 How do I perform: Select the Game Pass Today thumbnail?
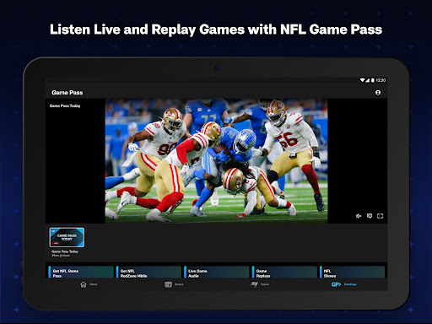point(67,237)
